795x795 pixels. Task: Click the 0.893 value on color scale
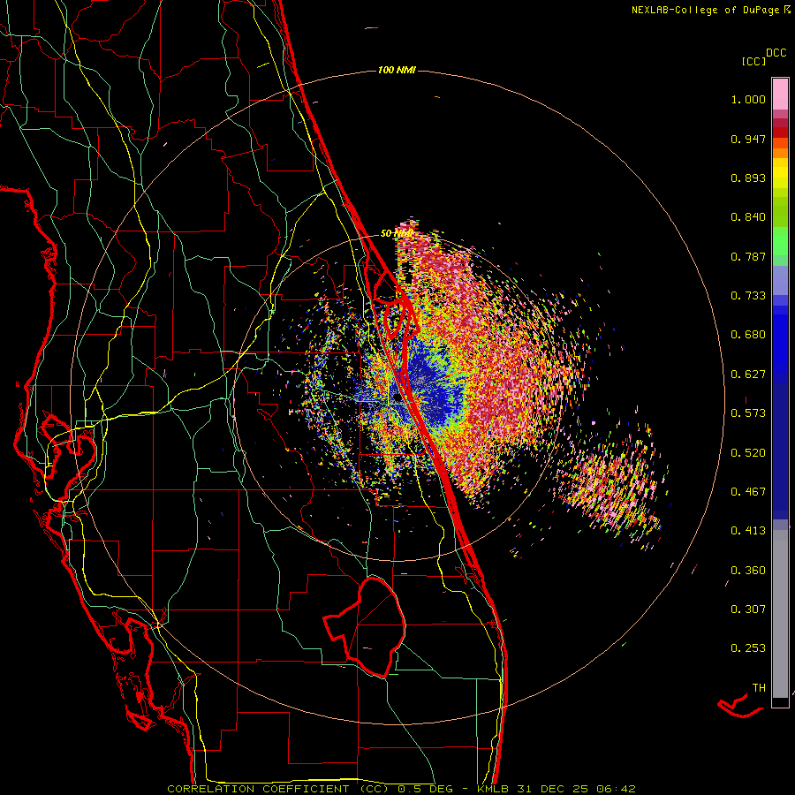748,178
